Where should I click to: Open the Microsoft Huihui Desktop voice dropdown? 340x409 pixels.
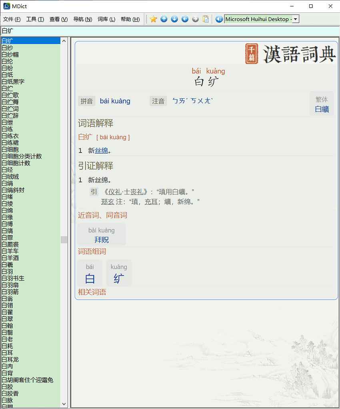(294, 19)
